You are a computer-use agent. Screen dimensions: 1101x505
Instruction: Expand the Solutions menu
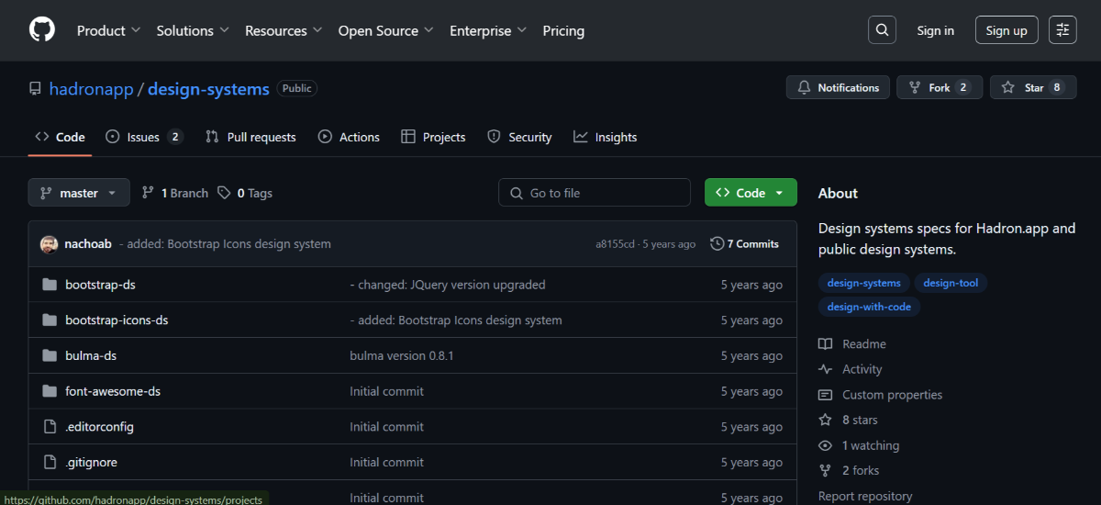pyautogui.click(x=193, y=30)
